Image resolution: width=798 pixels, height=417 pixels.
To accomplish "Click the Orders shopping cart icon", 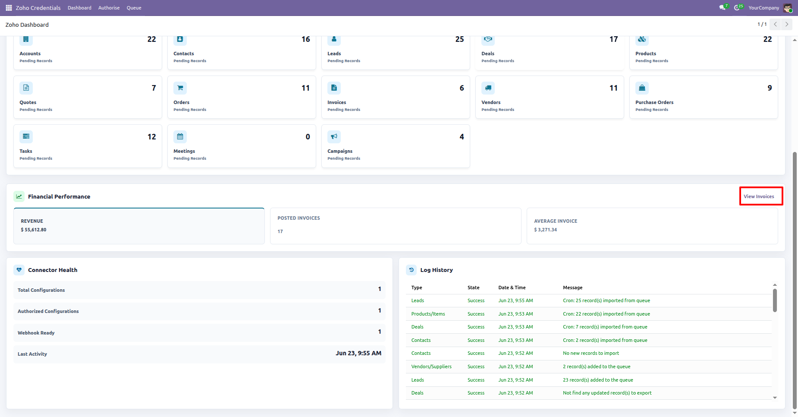I will pos(180,88).
